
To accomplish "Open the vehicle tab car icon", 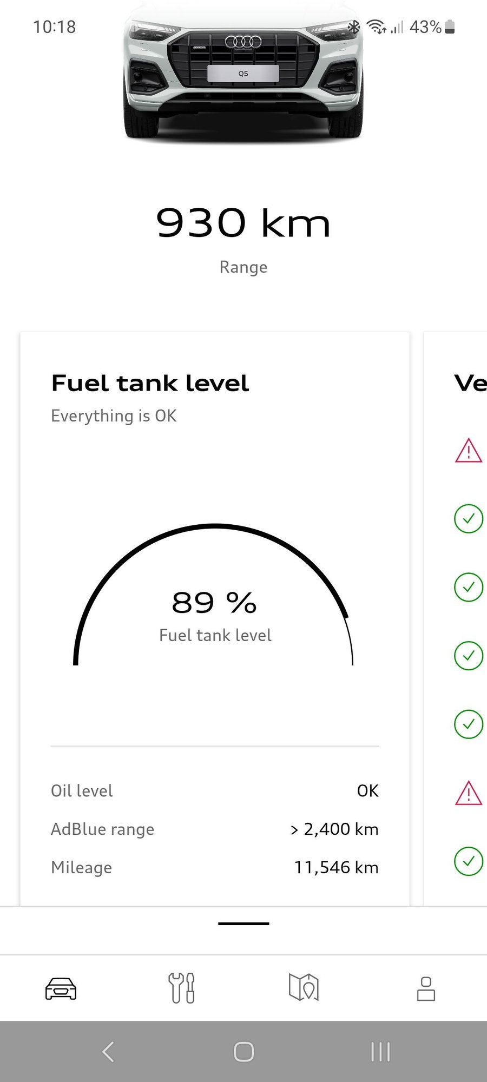I will click(61, 988).
